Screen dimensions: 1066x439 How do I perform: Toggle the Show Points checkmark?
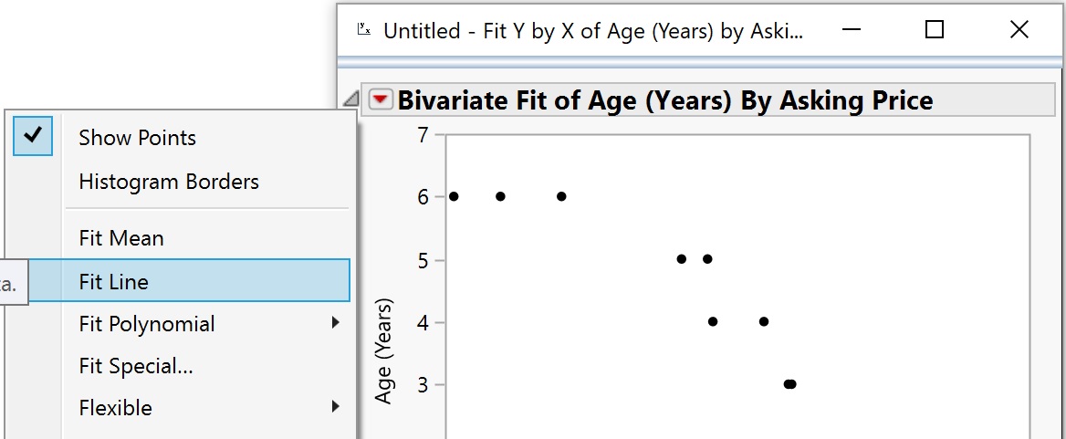[x=33, y=136]
